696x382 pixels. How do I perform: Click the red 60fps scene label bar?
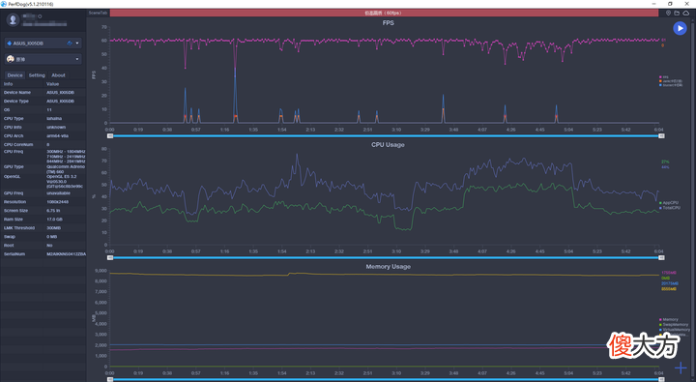(x=384, y=13)
